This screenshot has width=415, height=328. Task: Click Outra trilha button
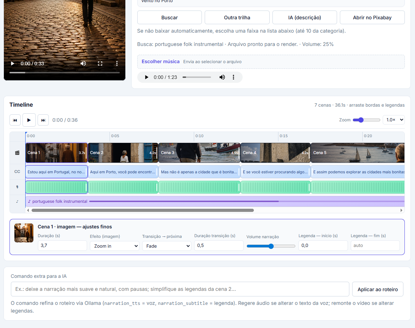pyautogui.click(x=237, y=18)
